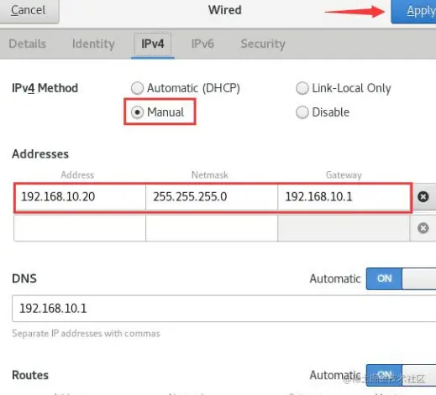The height and width of the screenshot is (395, 436).
Task: Click the empty Gateway field in second row
Action: (x=344, y=228)
